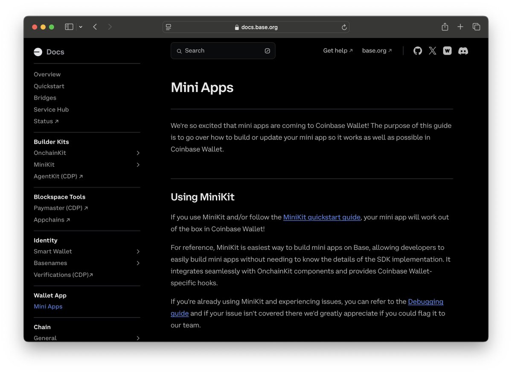
Task: Expand the Smart Wallet chevron
Action: point(138,252)
